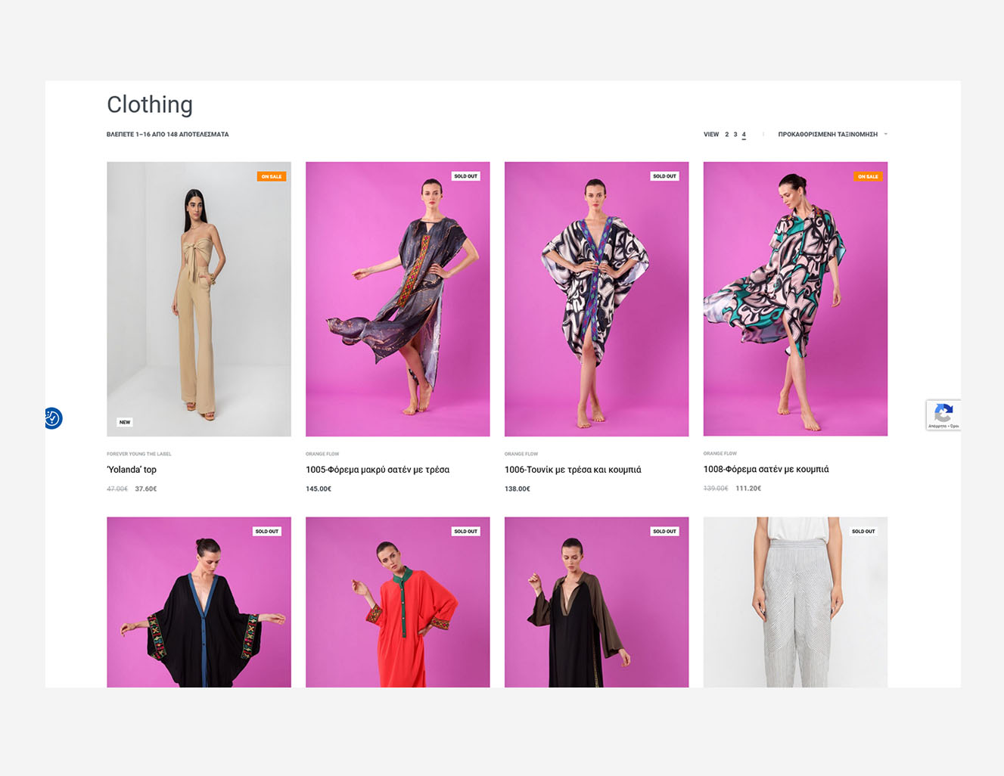Image resolution: width=1004 pixels, height=776 pixels.
Task: Switch to 4-column view
Action: click(744, 135)
